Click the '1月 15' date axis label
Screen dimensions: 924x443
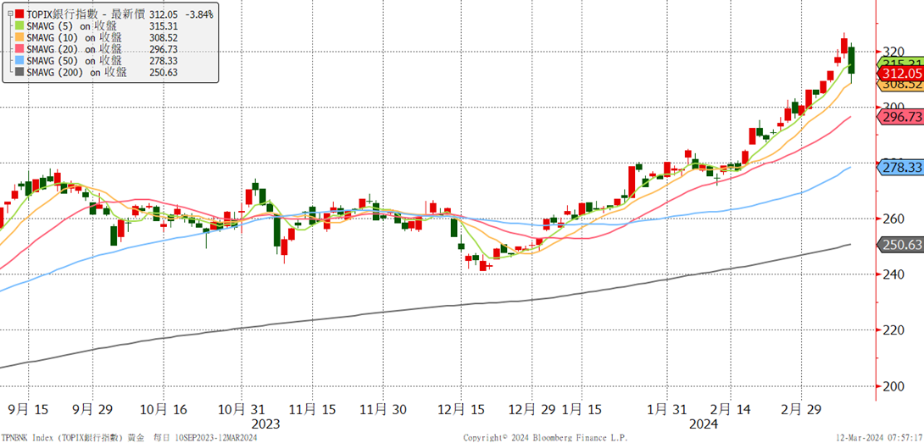pyautogui.click(x=580, y=408)
